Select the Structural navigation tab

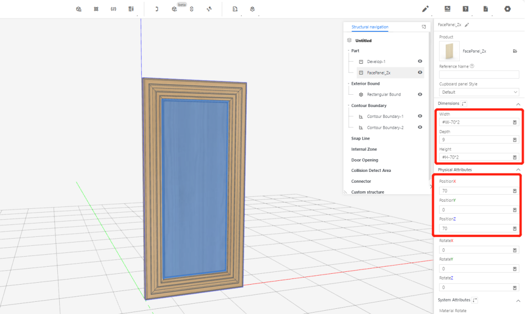point(370,27)
